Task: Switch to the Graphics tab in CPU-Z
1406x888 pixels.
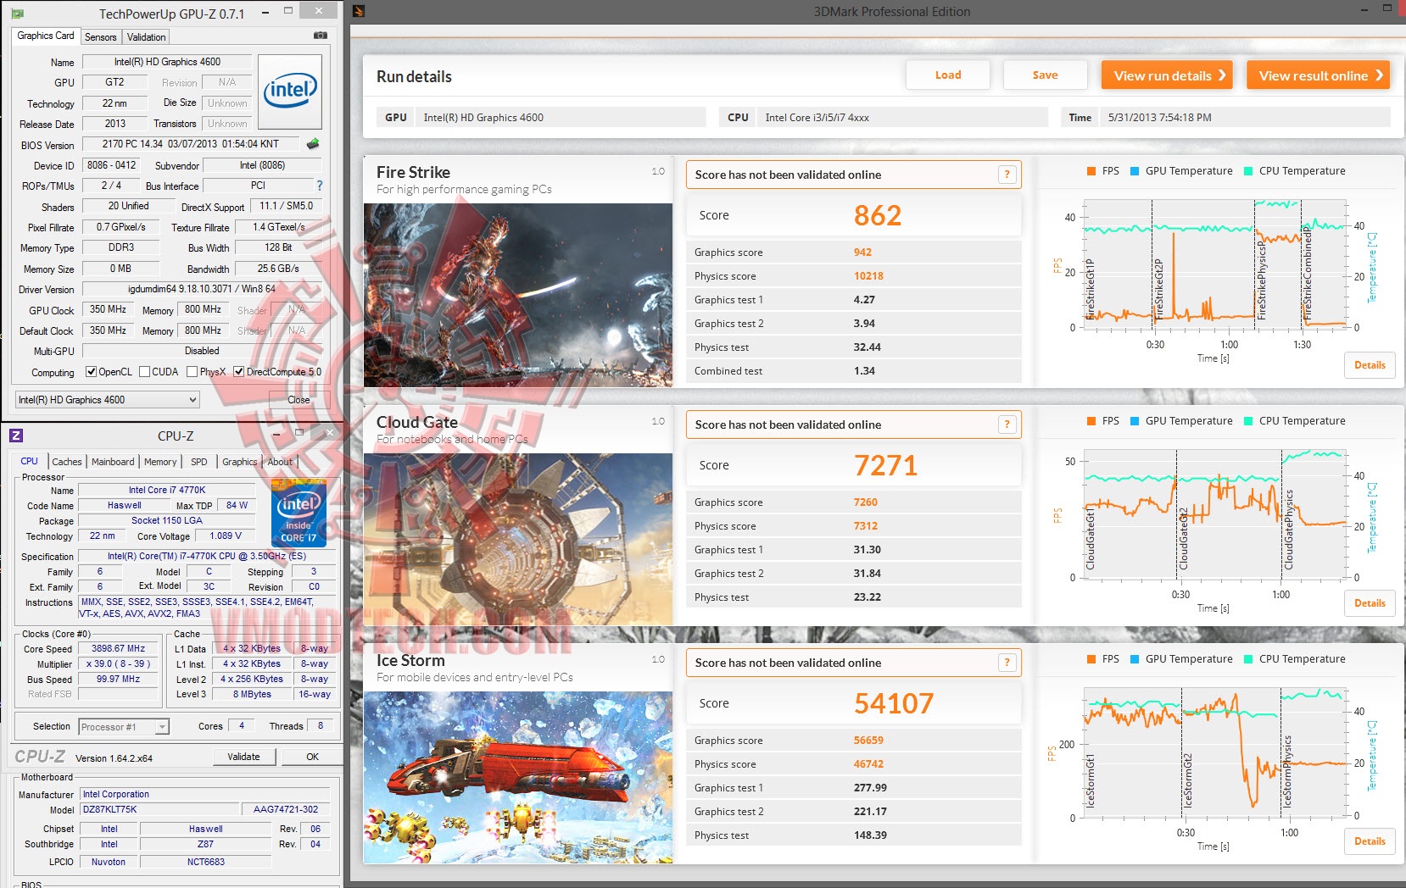Action: click(x=240, y=462)
